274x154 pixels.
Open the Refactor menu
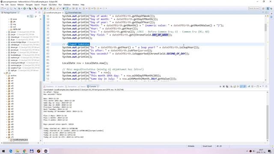pos(21,5)
